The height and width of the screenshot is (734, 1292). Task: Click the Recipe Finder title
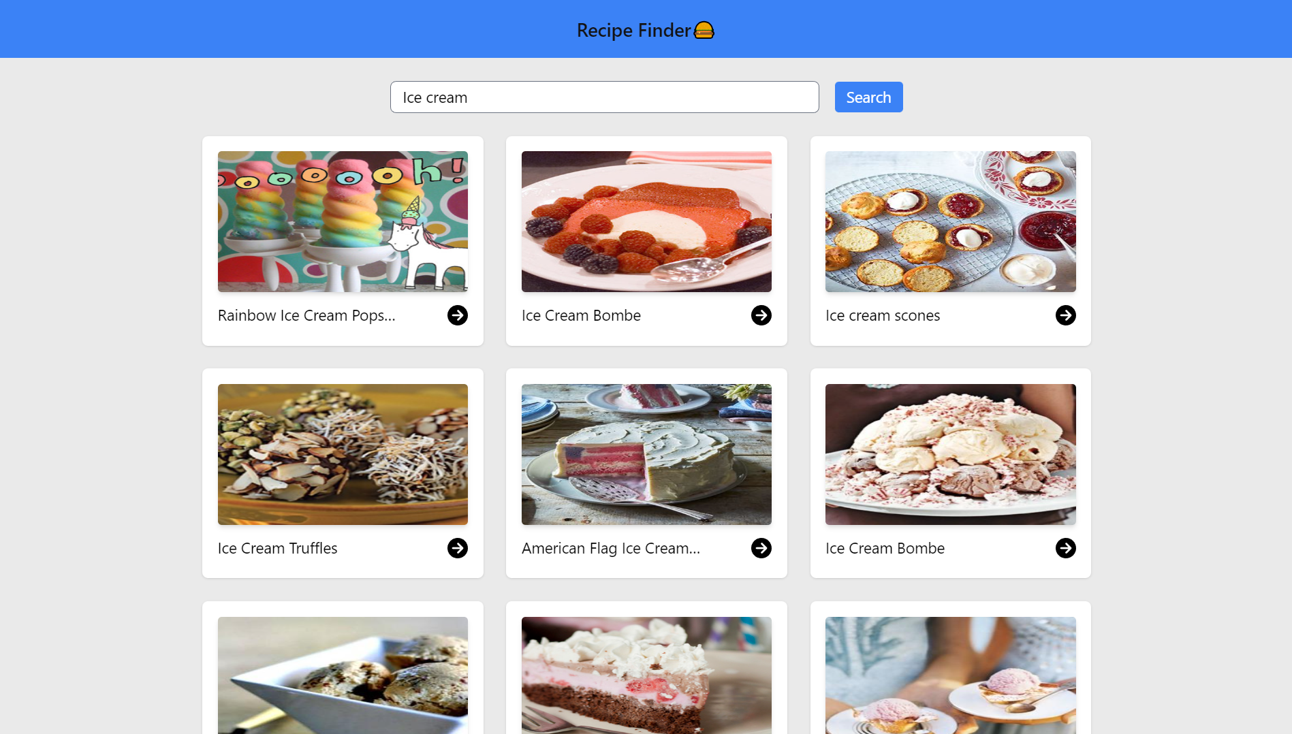[x=634, y=31]
